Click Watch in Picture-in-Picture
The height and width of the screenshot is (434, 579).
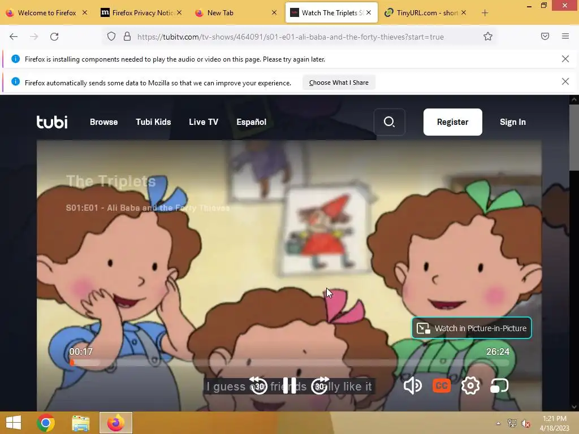pos(472,328)
